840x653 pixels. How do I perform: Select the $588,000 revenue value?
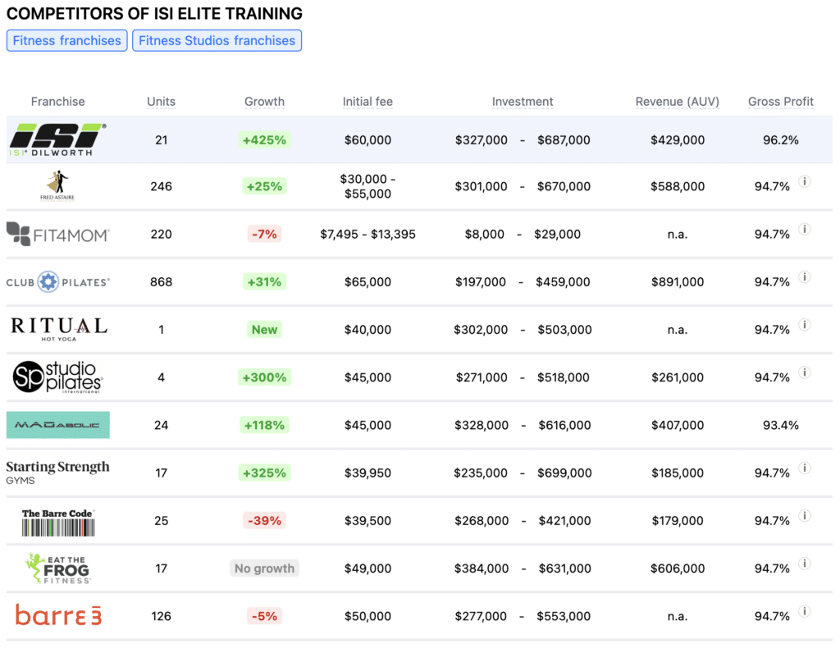point(677,186)
